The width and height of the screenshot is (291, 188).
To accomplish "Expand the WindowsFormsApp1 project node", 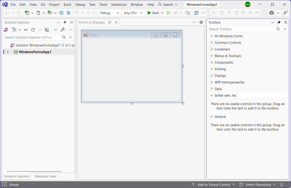I will 8,52.
